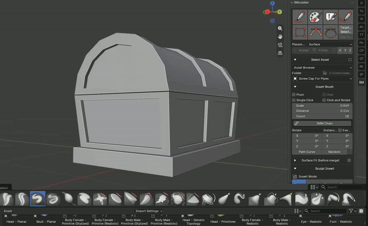Viewport: 368px width, 226px height.
Task: Toggle Surface Fit before merge checkbox
Action: click(x=349, y=160)
